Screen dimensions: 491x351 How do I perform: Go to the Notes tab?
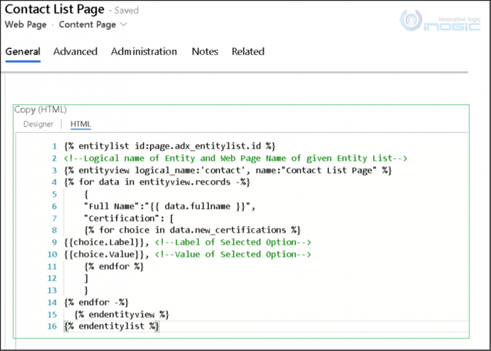(205, 51)
